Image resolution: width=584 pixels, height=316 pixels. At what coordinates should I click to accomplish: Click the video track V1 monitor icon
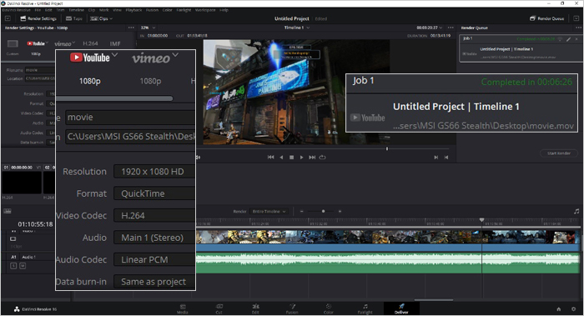13,238
